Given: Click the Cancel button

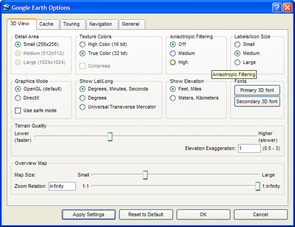Looking at the screenshot, I should [x=261, y=215].
